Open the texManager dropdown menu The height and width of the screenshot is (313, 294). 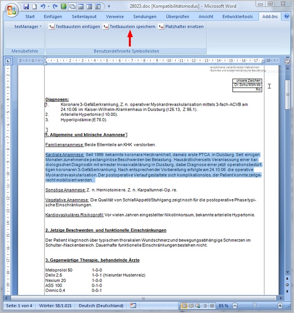[x=28, y=26]
